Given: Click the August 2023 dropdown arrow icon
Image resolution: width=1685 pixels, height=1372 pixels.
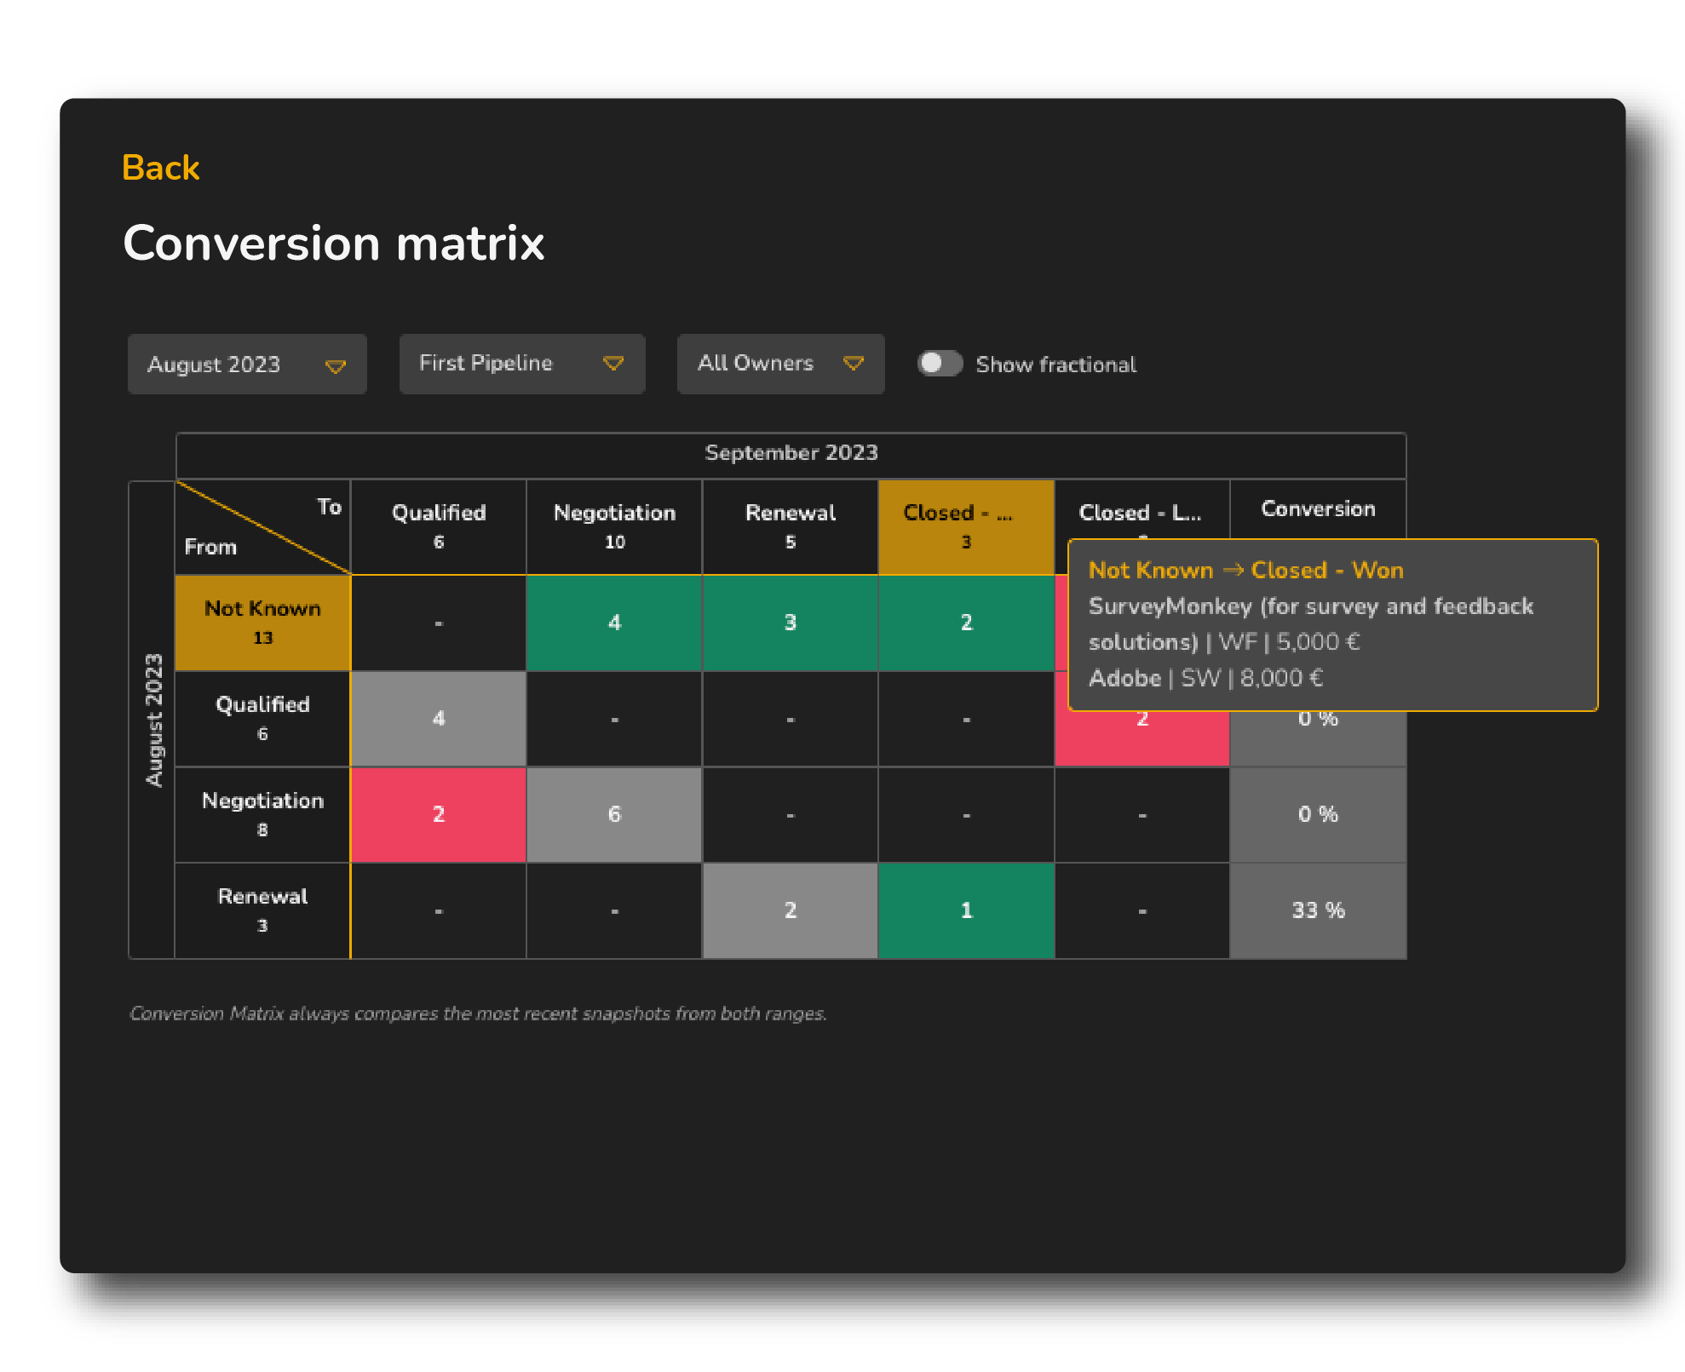Looking at the screenshot, I should pos(336,366).
